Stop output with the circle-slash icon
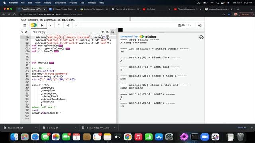Viewport: 255px width, 143px height. pyautogui.click(x=201, y=37)
